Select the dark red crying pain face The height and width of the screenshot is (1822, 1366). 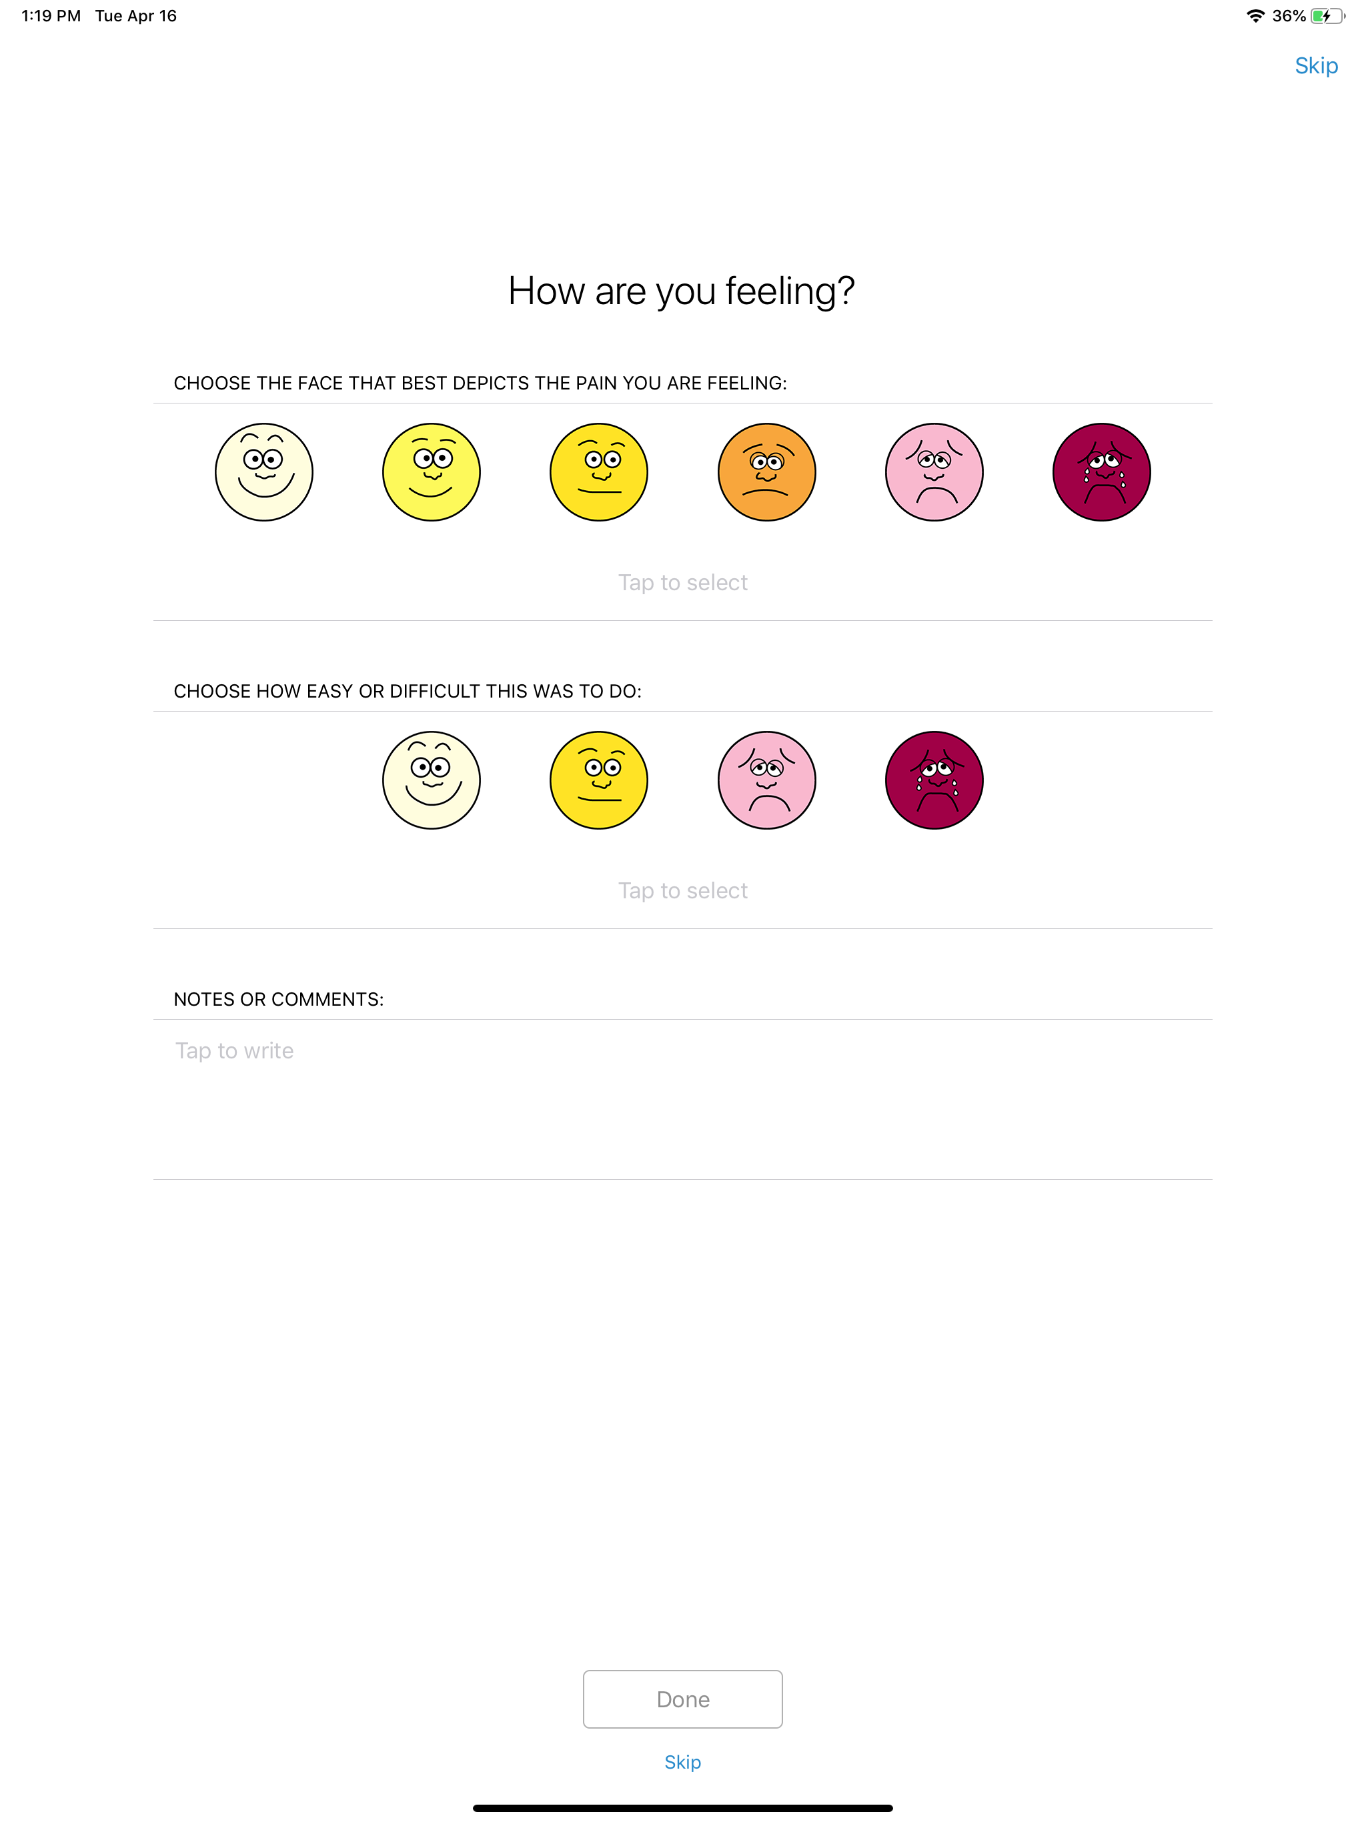(1101, 472)
